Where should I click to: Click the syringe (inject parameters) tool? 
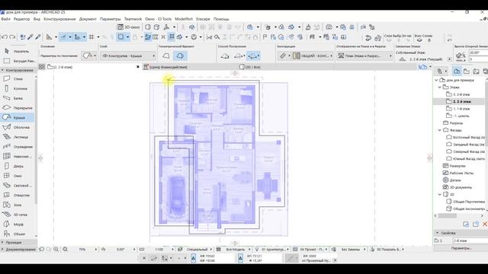point(38,37)
